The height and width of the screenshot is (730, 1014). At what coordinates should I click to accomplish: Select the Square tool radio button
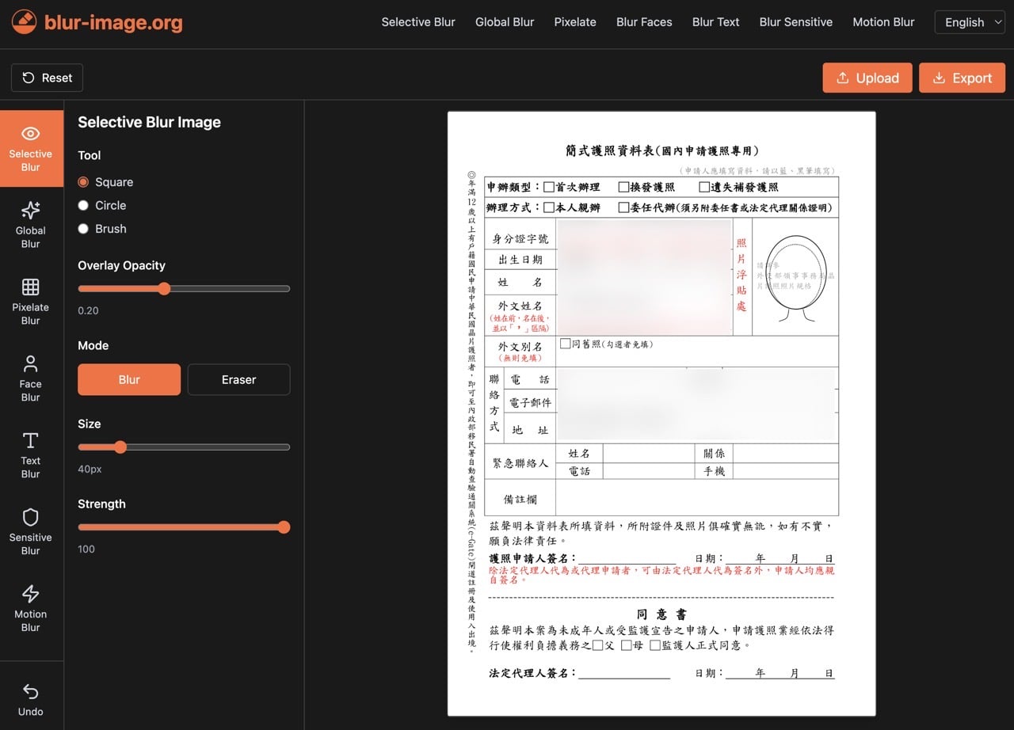point(83,182)
